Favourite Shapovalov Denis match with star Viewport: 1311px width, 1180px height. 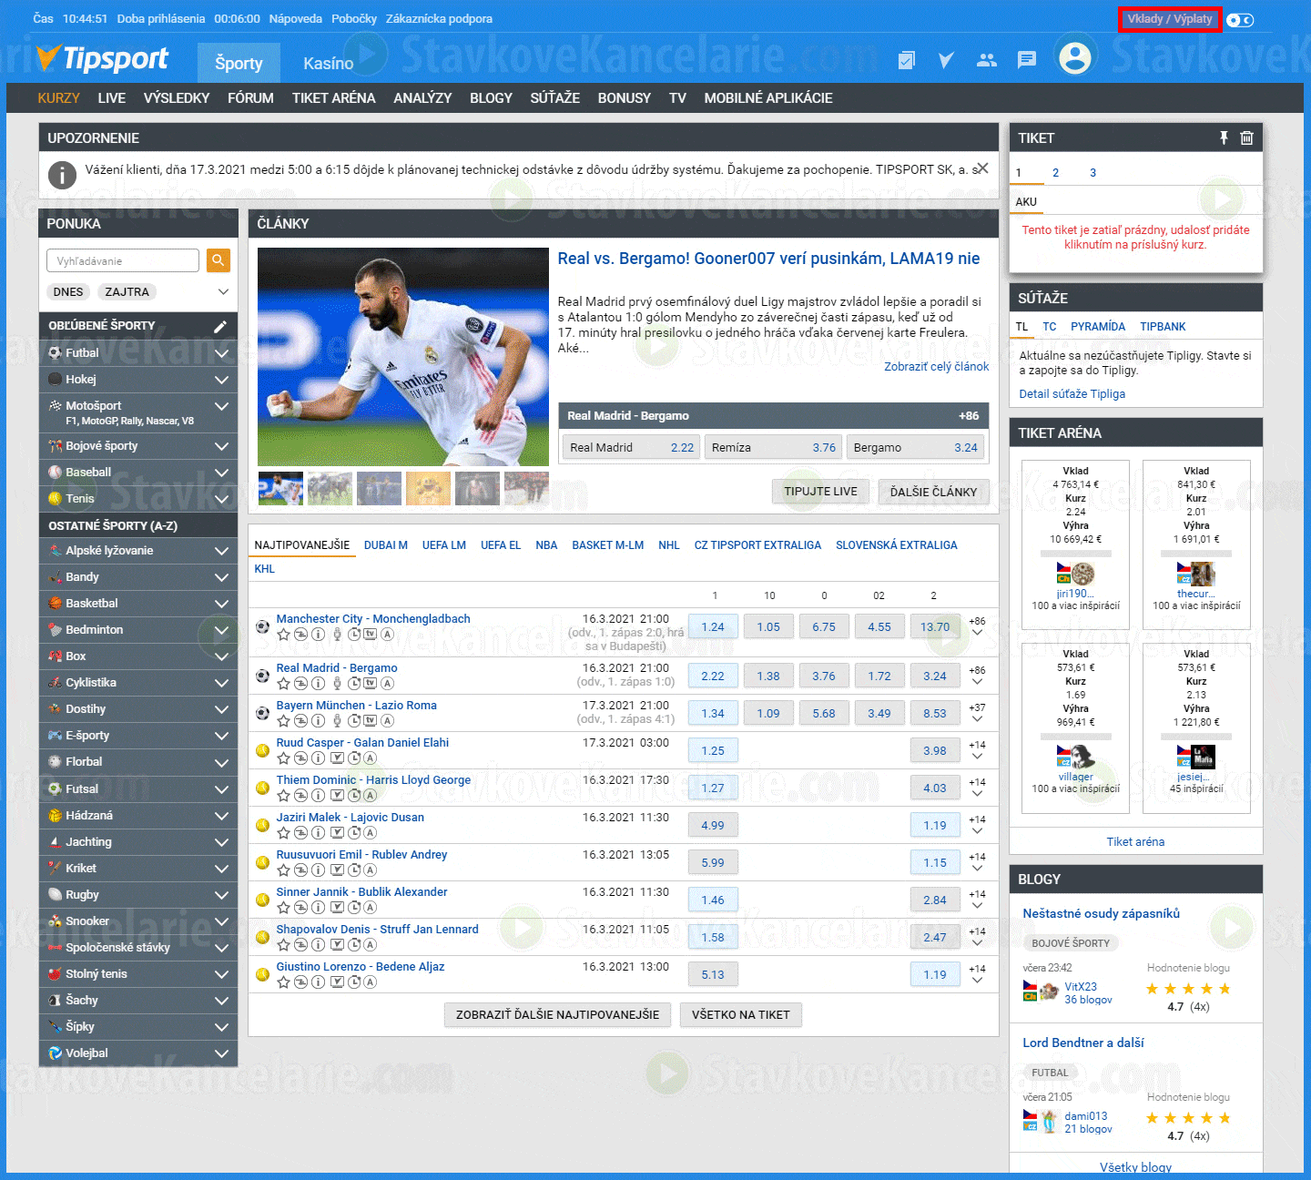pyautogui.click(x=283, y=944)
